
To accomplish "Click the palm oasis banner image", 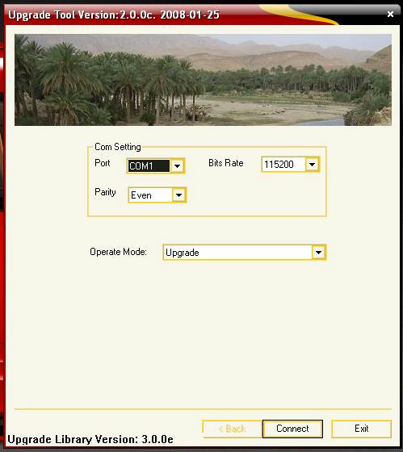I will [203, 80].
